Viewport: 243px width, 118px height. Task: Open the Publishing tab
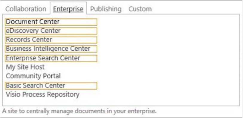[x=106, y=9]
